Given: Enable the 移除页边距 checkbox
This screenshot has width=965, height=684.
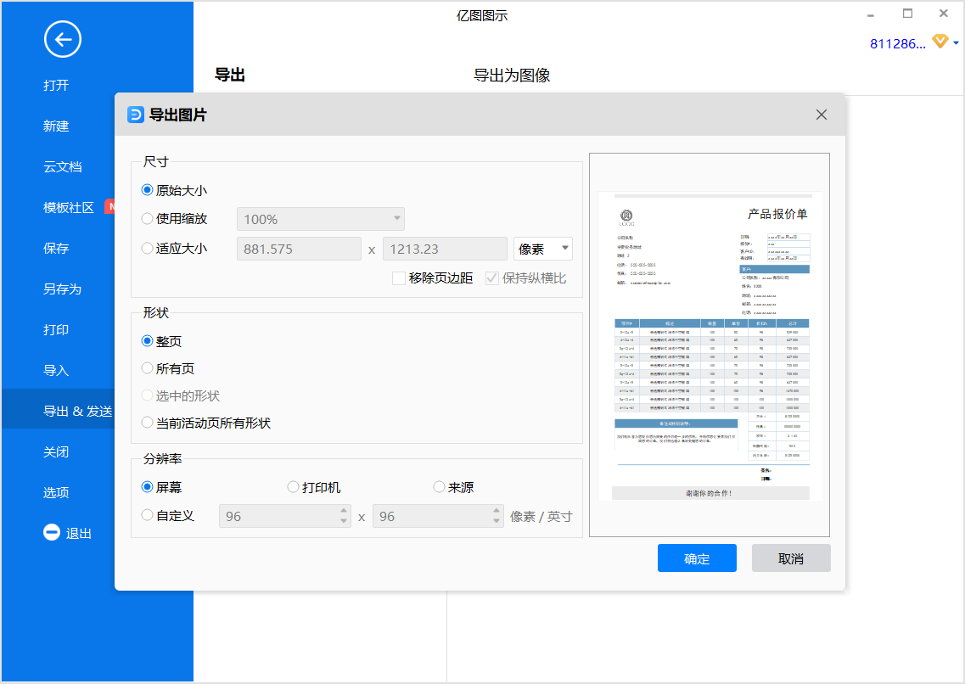Looking at the screenshot, I should coord(399,278).
